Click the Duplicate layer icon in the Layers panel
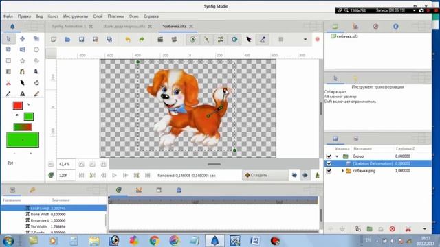440x247 pixels. pos(358,229)
